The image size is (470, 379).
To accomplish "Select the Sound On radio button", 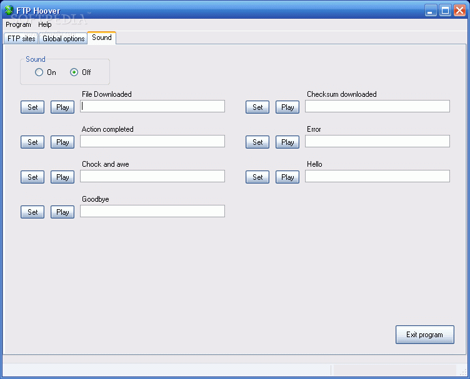I will (39, 72).
